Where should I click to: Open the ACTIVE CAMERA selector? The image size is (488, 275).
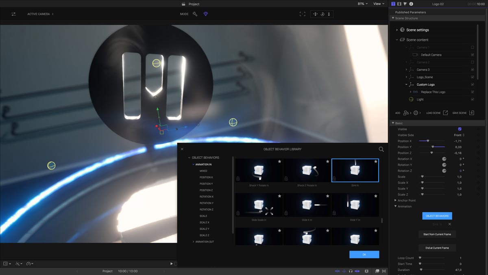40,14
